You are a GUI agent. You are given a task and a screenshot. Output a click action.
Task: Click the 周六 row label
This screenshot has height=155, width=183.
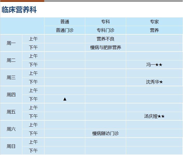click(x=11, y=129)
